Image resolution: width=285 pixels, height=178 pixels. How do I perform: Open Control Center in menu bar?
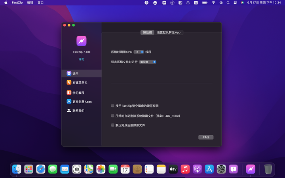pos(235,2)
